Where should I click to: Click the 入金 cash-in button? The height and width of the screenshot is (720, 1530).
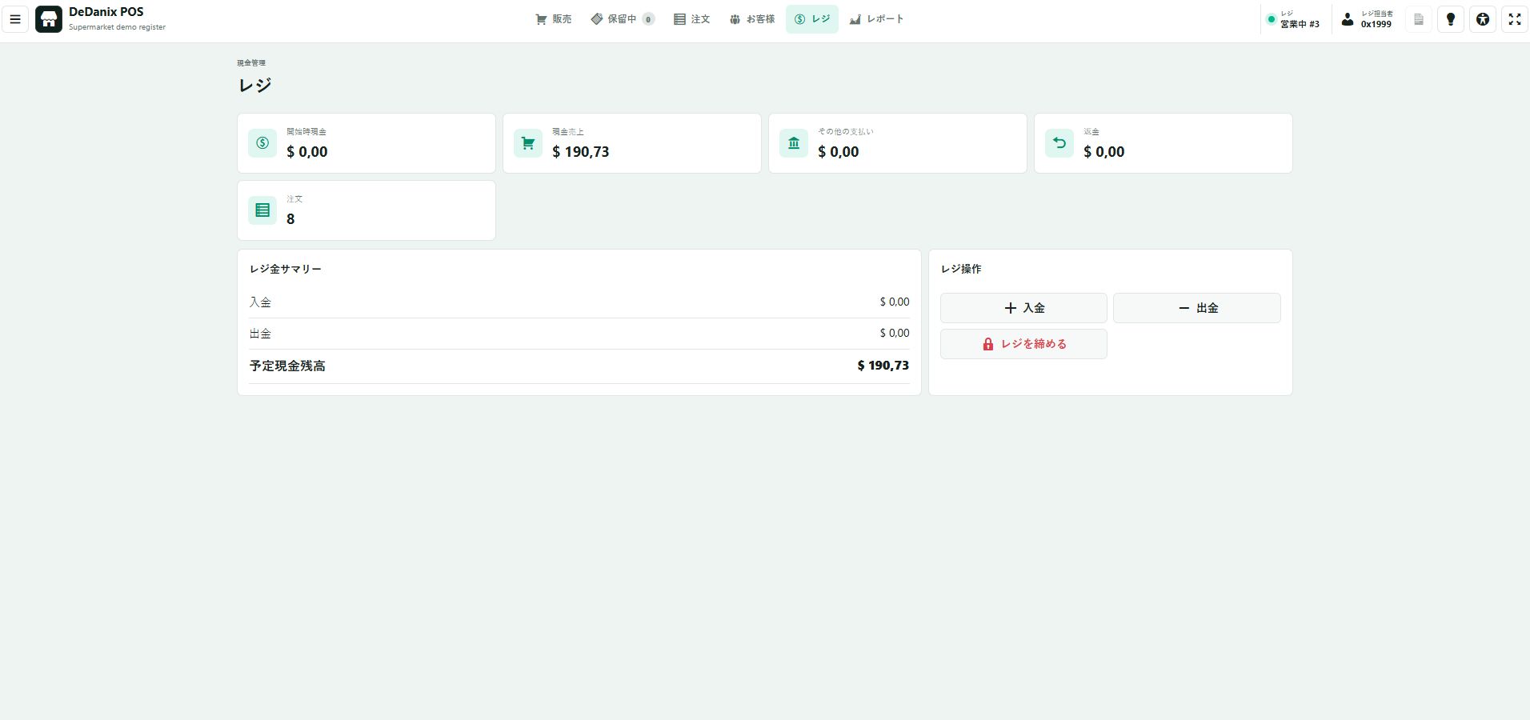[x=1023, y=308]
